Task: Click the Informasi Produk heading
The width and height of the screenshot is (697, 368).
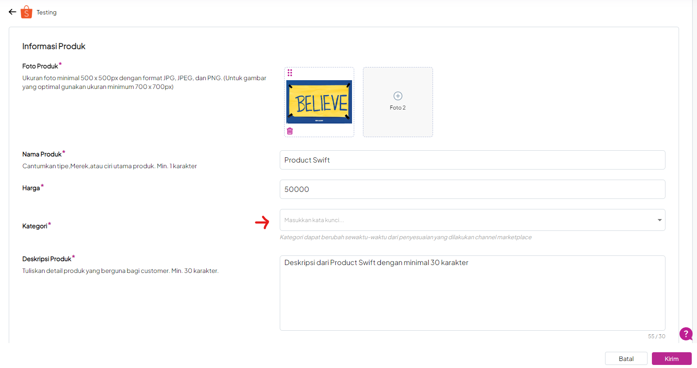Action: tap(54, 46)
